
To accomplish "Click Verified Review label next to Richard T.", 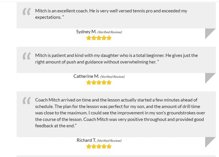I will (x=109, y=141).
